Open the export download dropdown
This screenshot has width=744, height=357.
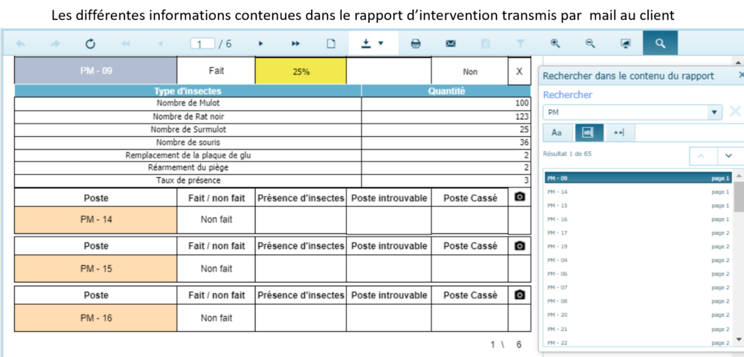373,43
